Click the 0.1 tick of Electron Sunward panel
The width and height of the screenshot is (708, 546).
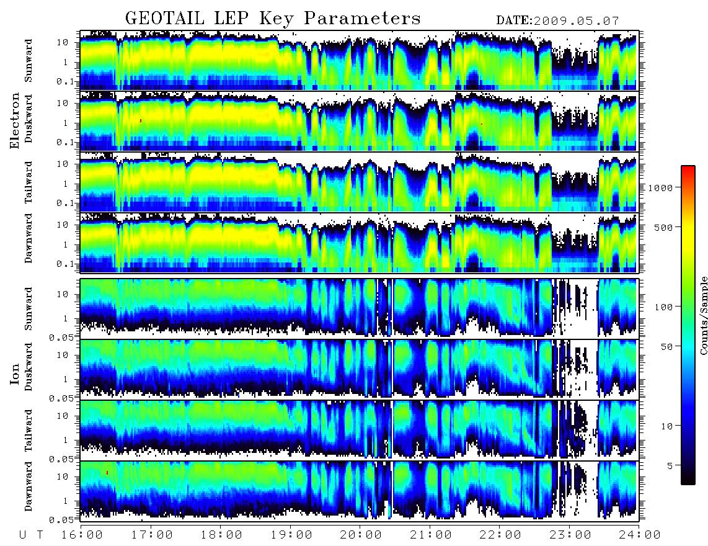coord(66,81)
